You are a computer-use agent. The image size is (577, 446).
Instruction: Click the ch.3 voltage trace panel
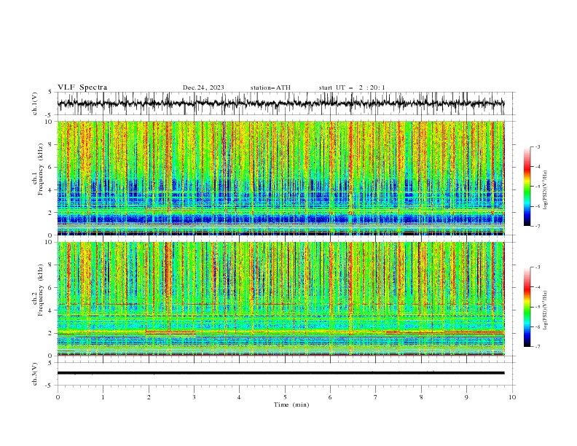click(286, 374)
